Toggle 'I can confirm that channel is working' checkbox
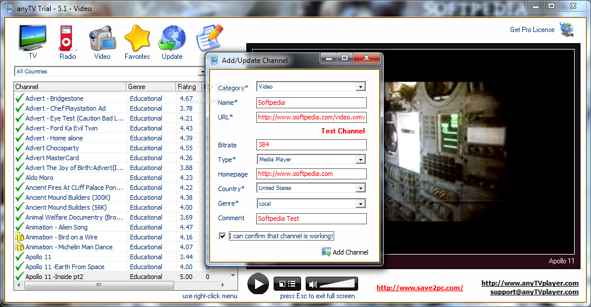 pos(222,236)
